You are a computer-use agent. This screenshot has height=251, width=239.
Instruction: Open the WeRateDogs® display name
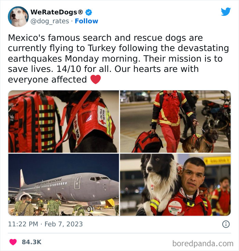click(x=57, y=12)
